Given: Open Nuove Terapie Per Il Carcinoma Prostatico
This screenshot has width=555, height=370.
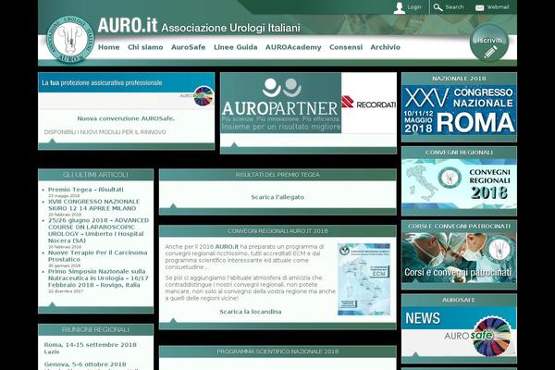Looking at the screenshot, I should pyautogui.click(x=98, y=256).
